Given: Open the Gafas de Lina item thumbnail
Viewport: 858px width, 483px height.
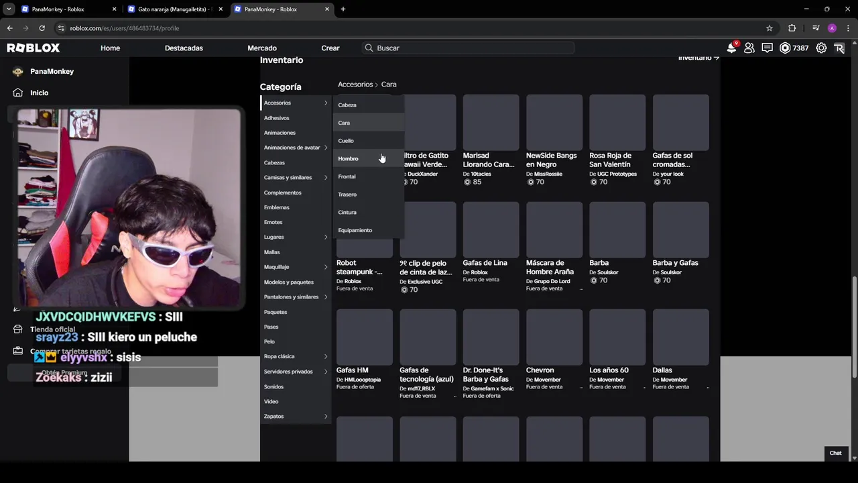Looking at the screenshot, I should 491,229.
